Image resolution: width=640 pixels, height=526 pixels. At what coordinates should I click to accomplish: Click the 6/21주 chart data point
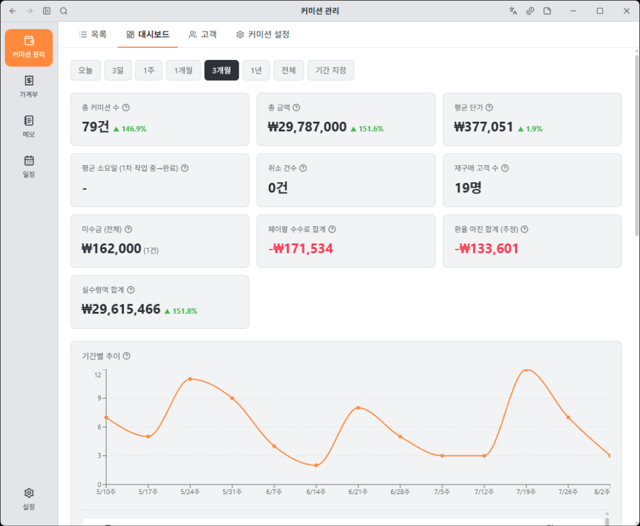point(358,407)
